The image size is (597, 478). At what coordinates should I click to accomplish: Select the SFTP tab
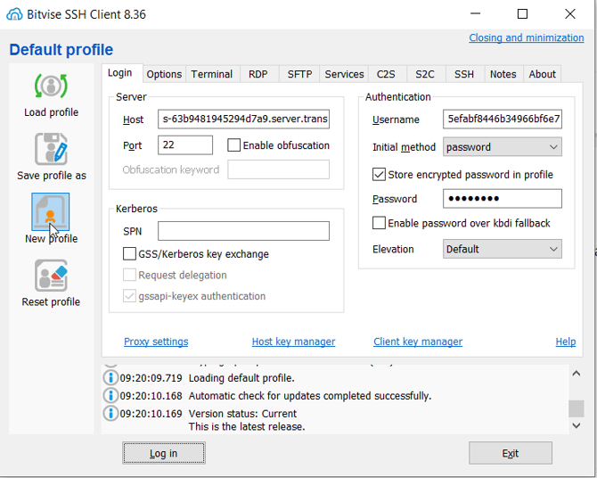pyautogui.click(x=299, y=74)
